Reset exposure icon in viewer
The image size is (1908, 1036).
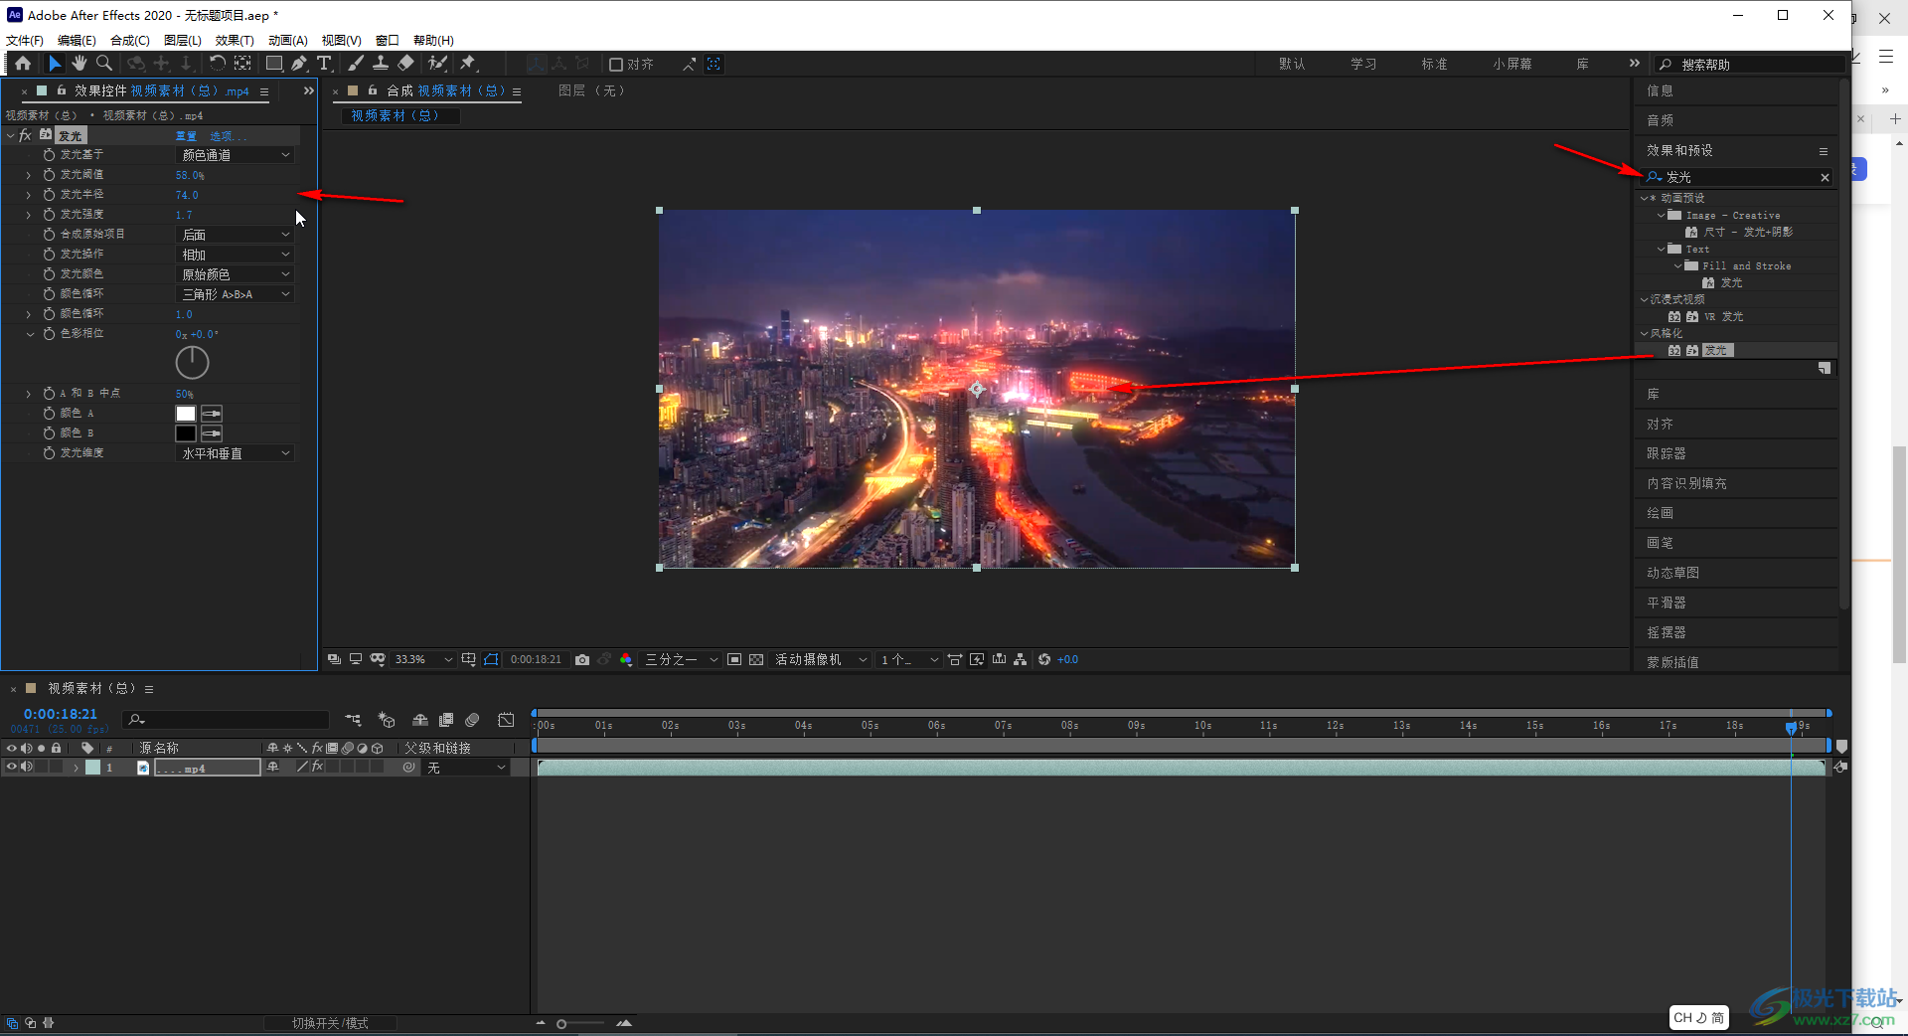1044,660
